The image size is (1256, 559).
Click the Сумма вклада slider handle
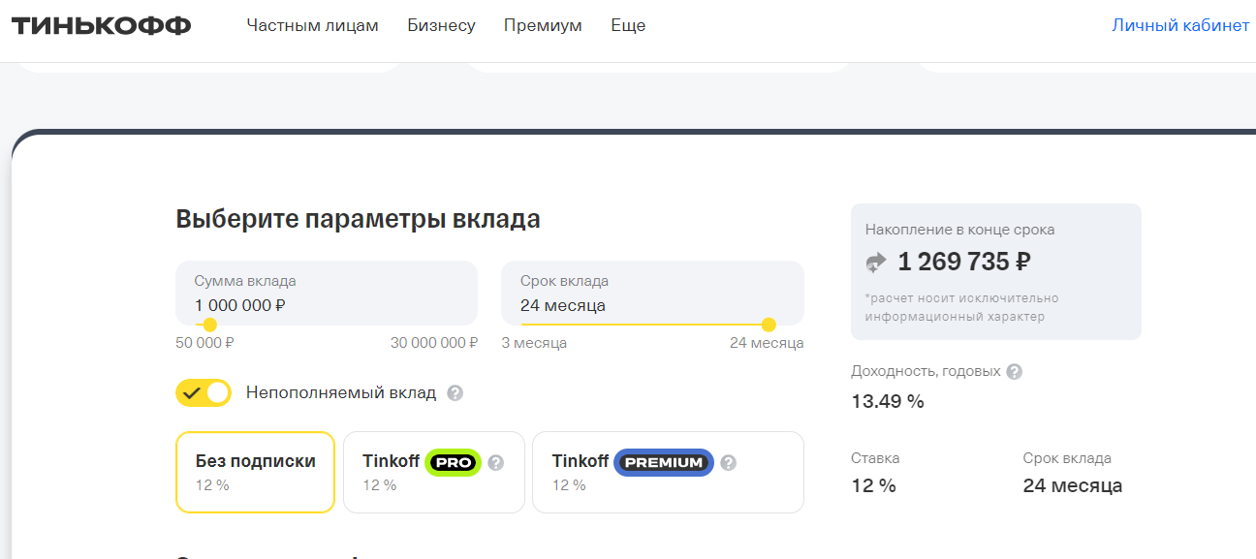coord(209,325)
